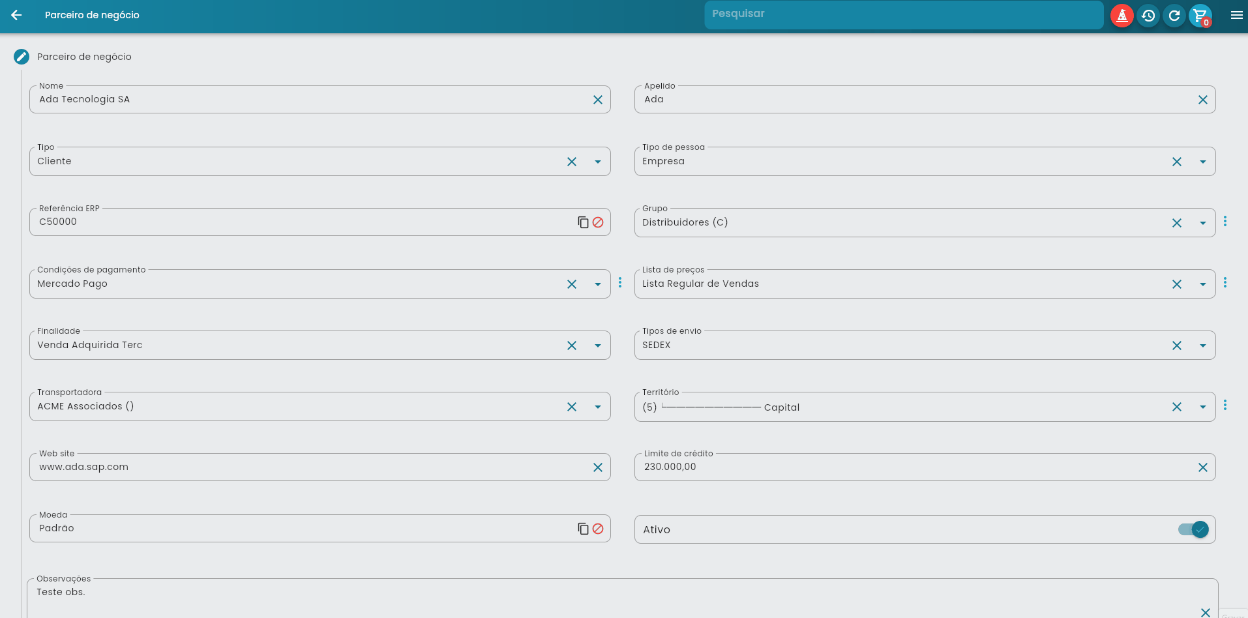This screenshot has width=1248, height=618.
Task: Open the red alert warning icon
Action: pos(1122,16)
